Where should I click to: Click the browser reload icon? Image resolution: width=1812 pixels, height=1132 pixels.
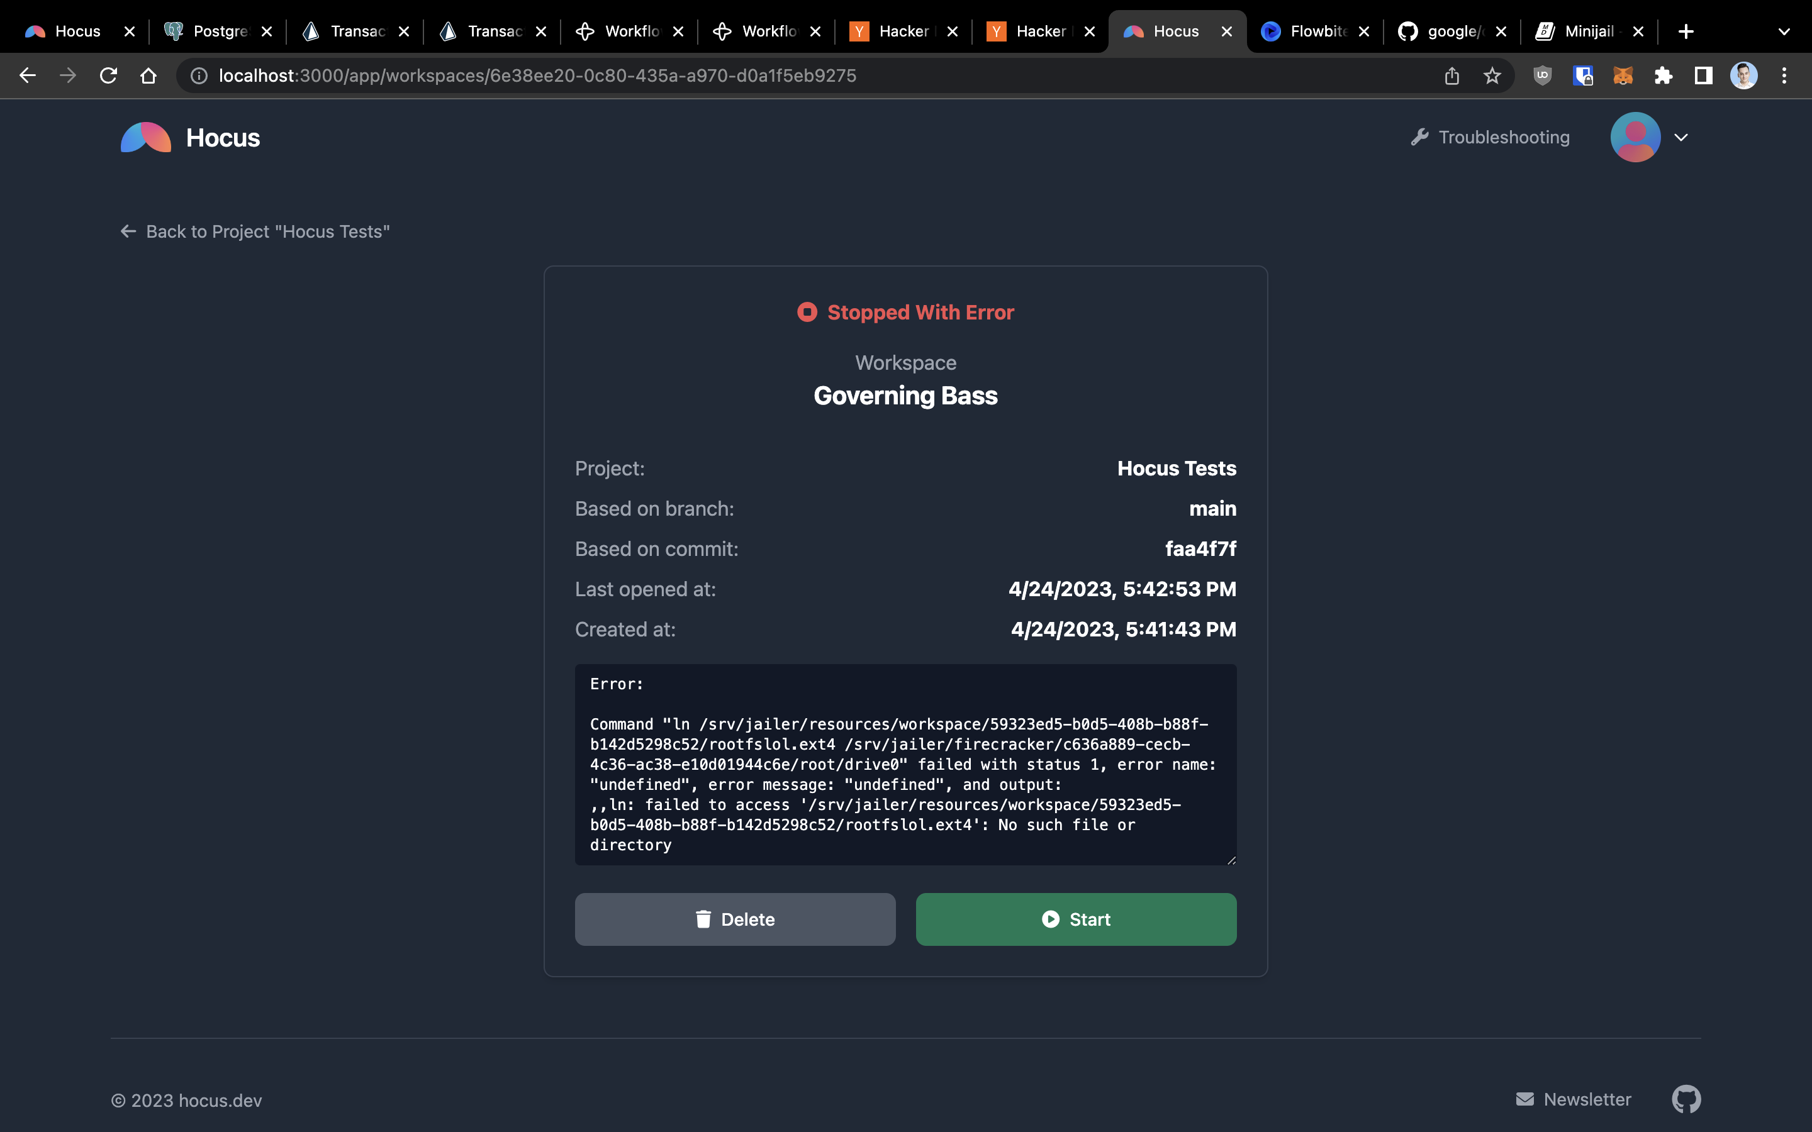point(109,75)
